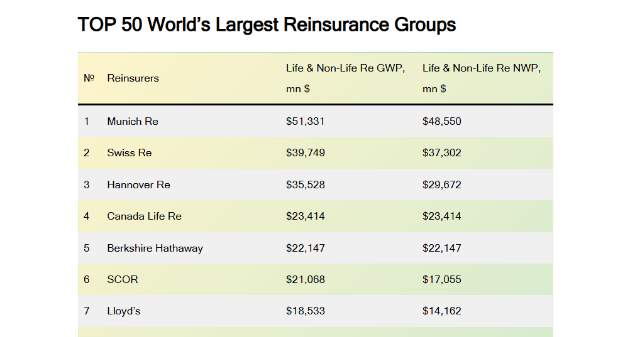Click Lloyd's GWP value $18,533
The image size is (630, 337).
(305, 311)
